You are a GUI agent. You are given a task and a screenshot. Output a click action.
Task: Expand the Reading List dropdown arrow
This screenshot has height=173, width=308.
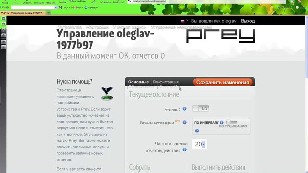[125, 1]
